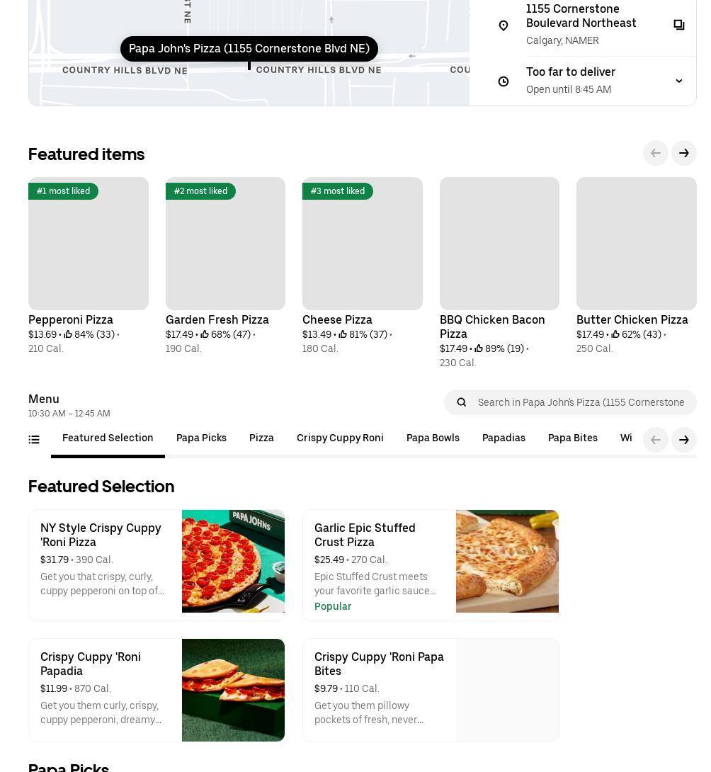Expand the store hours chevron
Image resolution: width=711 pixels, height=772 pixels.
click(678, 81)
